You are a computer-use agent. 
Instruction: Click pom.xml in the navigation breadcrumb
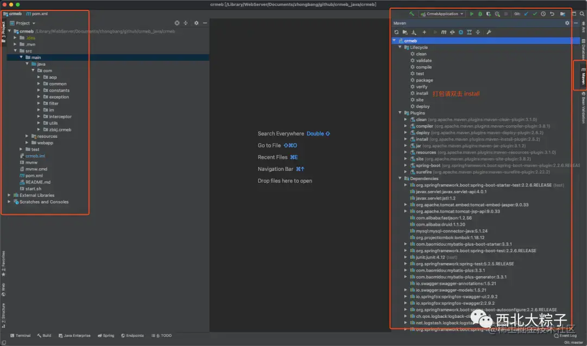pyautogui.click(x=37, y=14)
